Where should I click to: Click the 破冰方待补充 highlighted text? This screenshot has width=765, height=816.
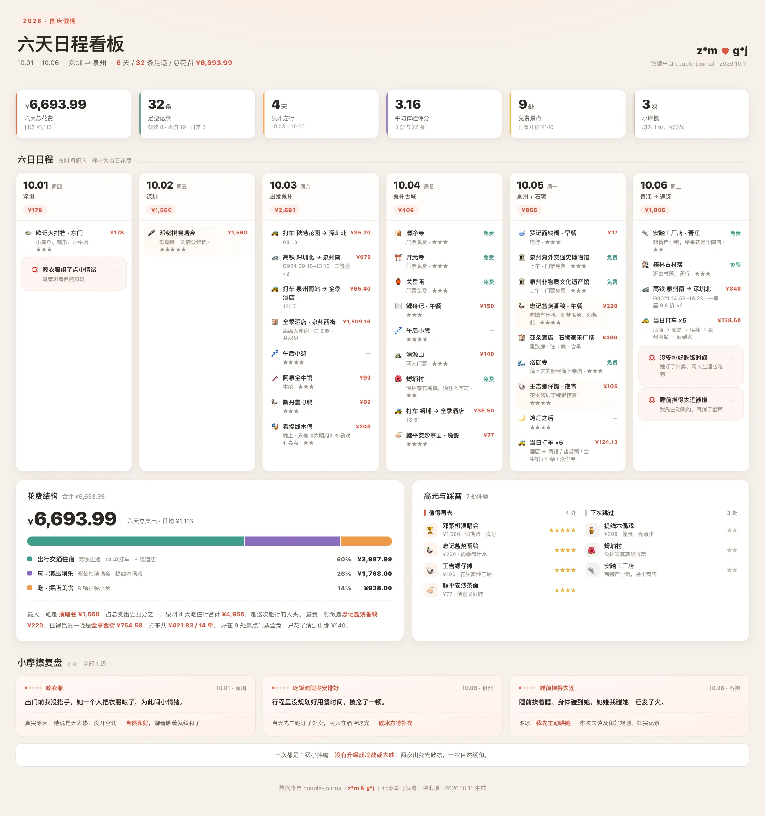coord(396,723)
